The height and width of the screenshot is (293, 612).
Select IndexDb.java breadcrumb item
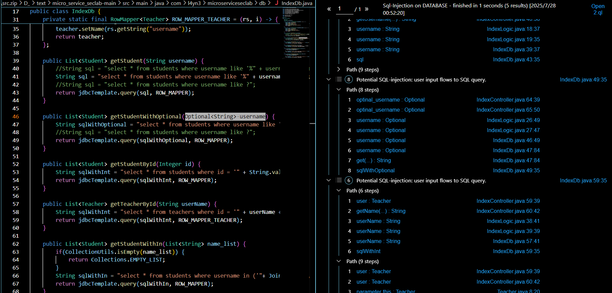click(x=297, y=3)
